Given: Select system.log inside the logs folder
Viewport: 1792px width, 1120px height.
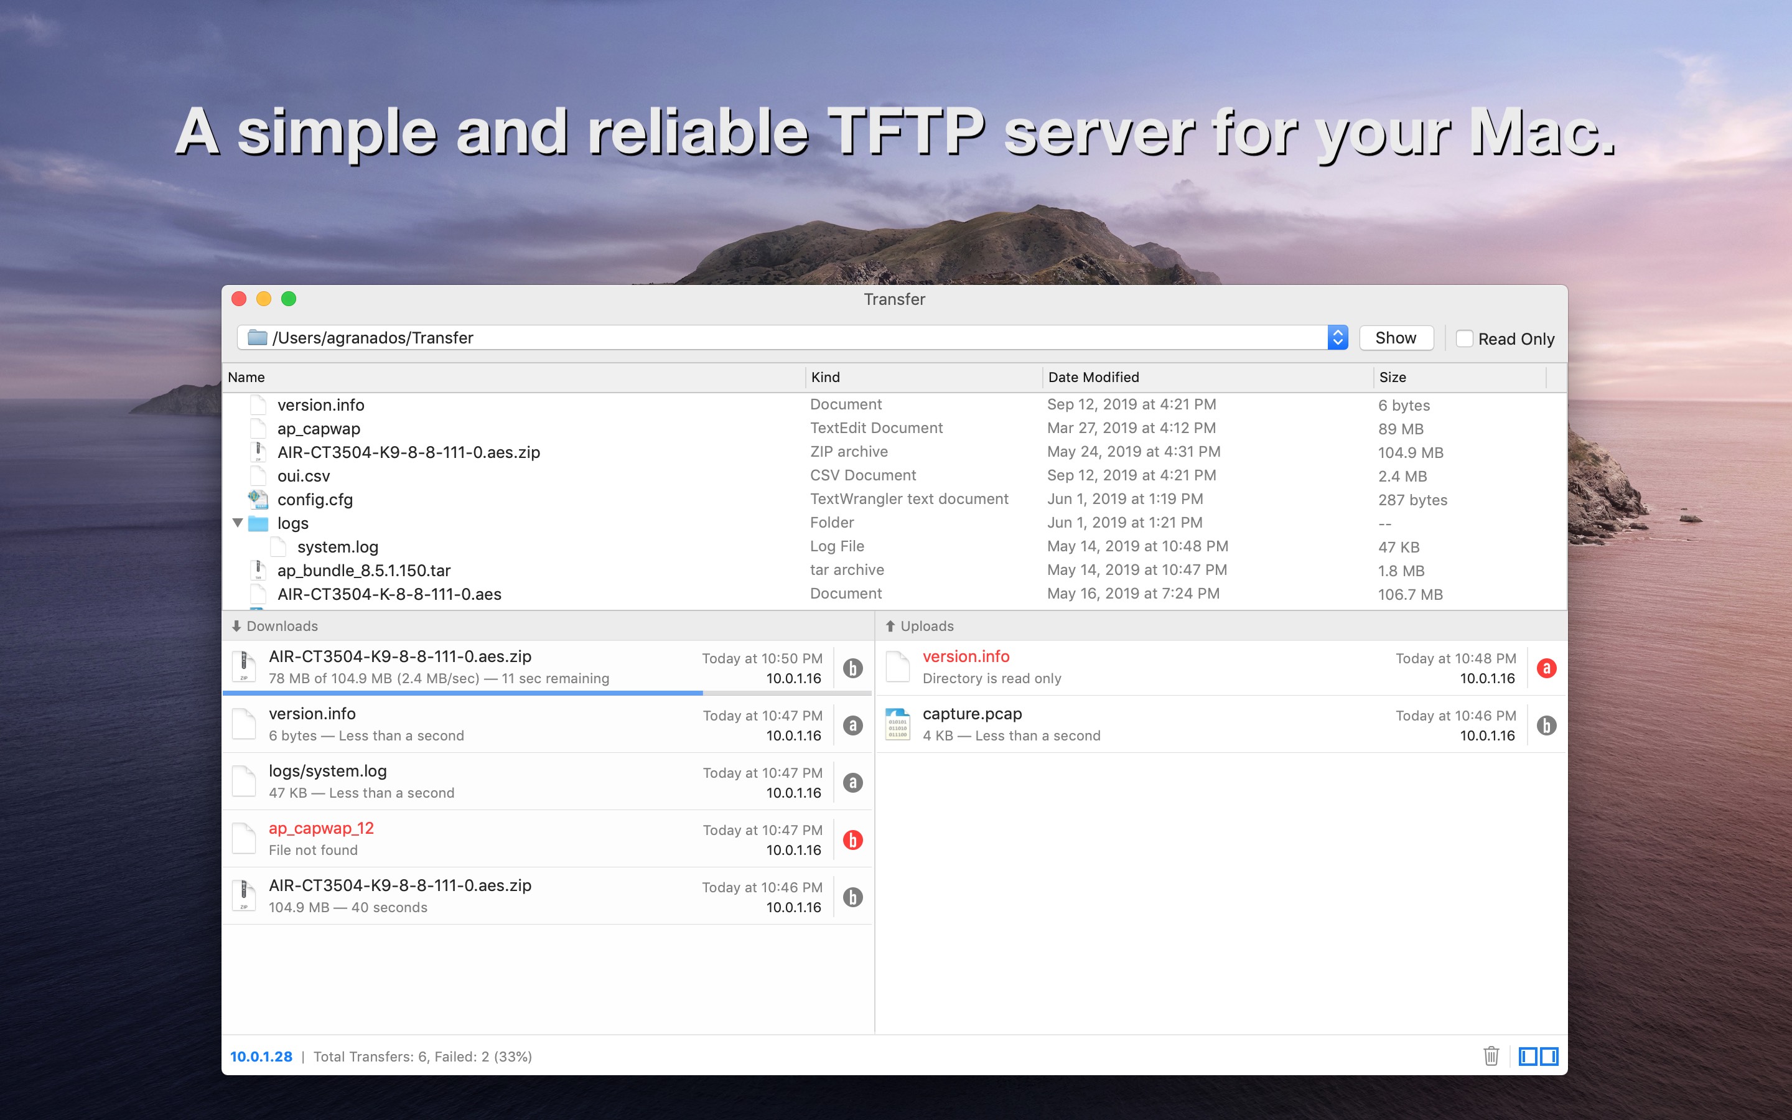Looking at the screenshot, I should [x=338, y=548].
